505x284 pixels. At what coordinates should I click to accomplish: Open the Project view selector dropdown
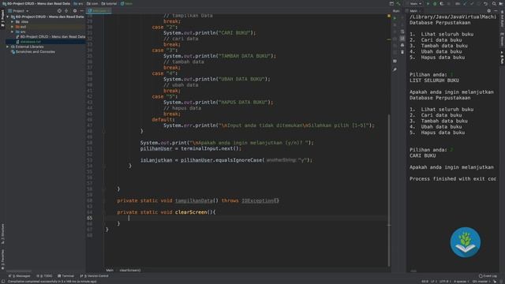(18, 10)
